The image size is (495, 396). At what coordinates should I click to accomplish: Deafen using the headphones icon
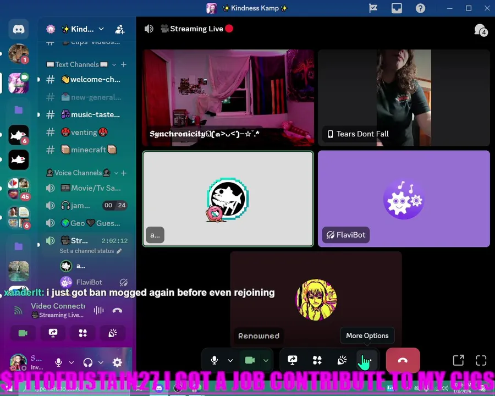tap(88, 362)
